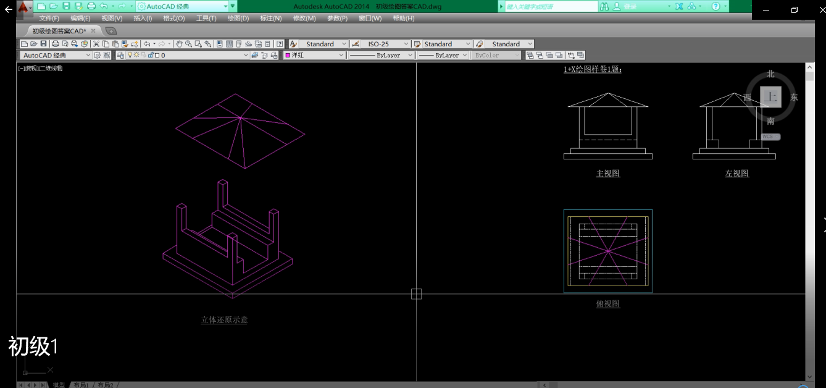Open the 绘图(D) menu
This screenshot has height=388, width=826.
(x=238, y=19)
